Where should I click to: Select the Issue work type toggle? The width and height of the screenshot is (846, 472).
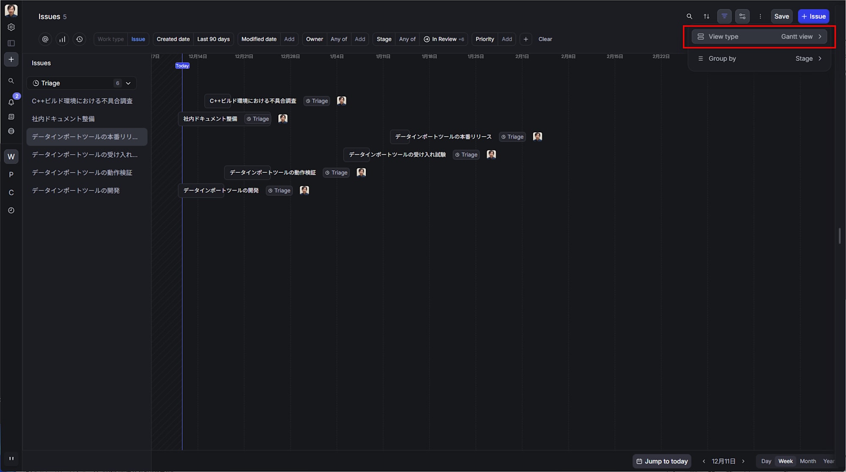pos(138,39)
